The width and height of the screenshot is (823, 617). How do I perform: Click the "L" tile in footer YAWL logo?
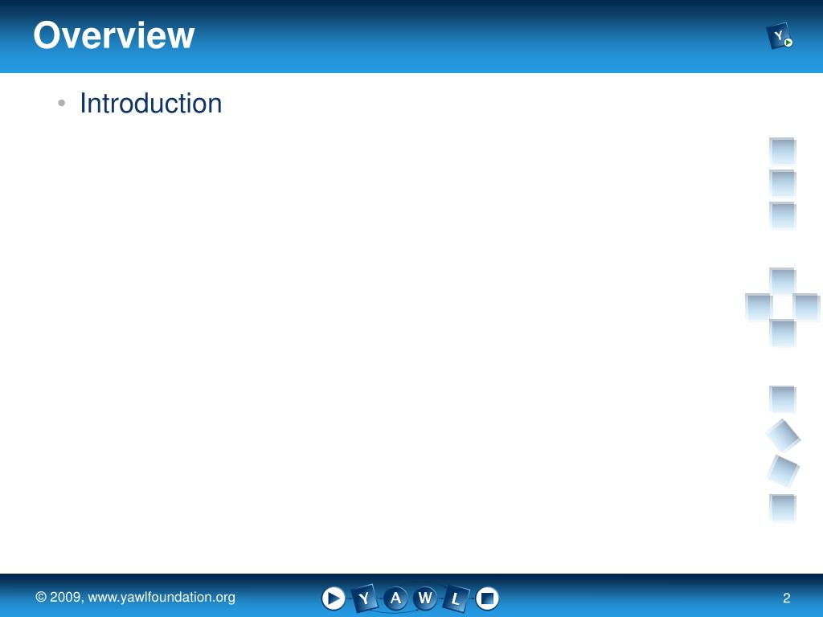456,599
